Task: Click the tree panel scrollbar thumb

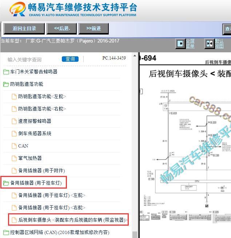Action: pyautogui.click(x=135, y=235)
